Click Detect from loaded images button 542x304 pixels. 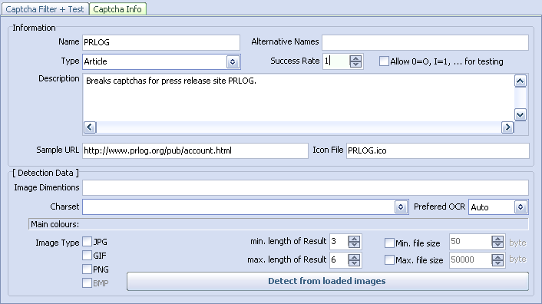[327, 281]
